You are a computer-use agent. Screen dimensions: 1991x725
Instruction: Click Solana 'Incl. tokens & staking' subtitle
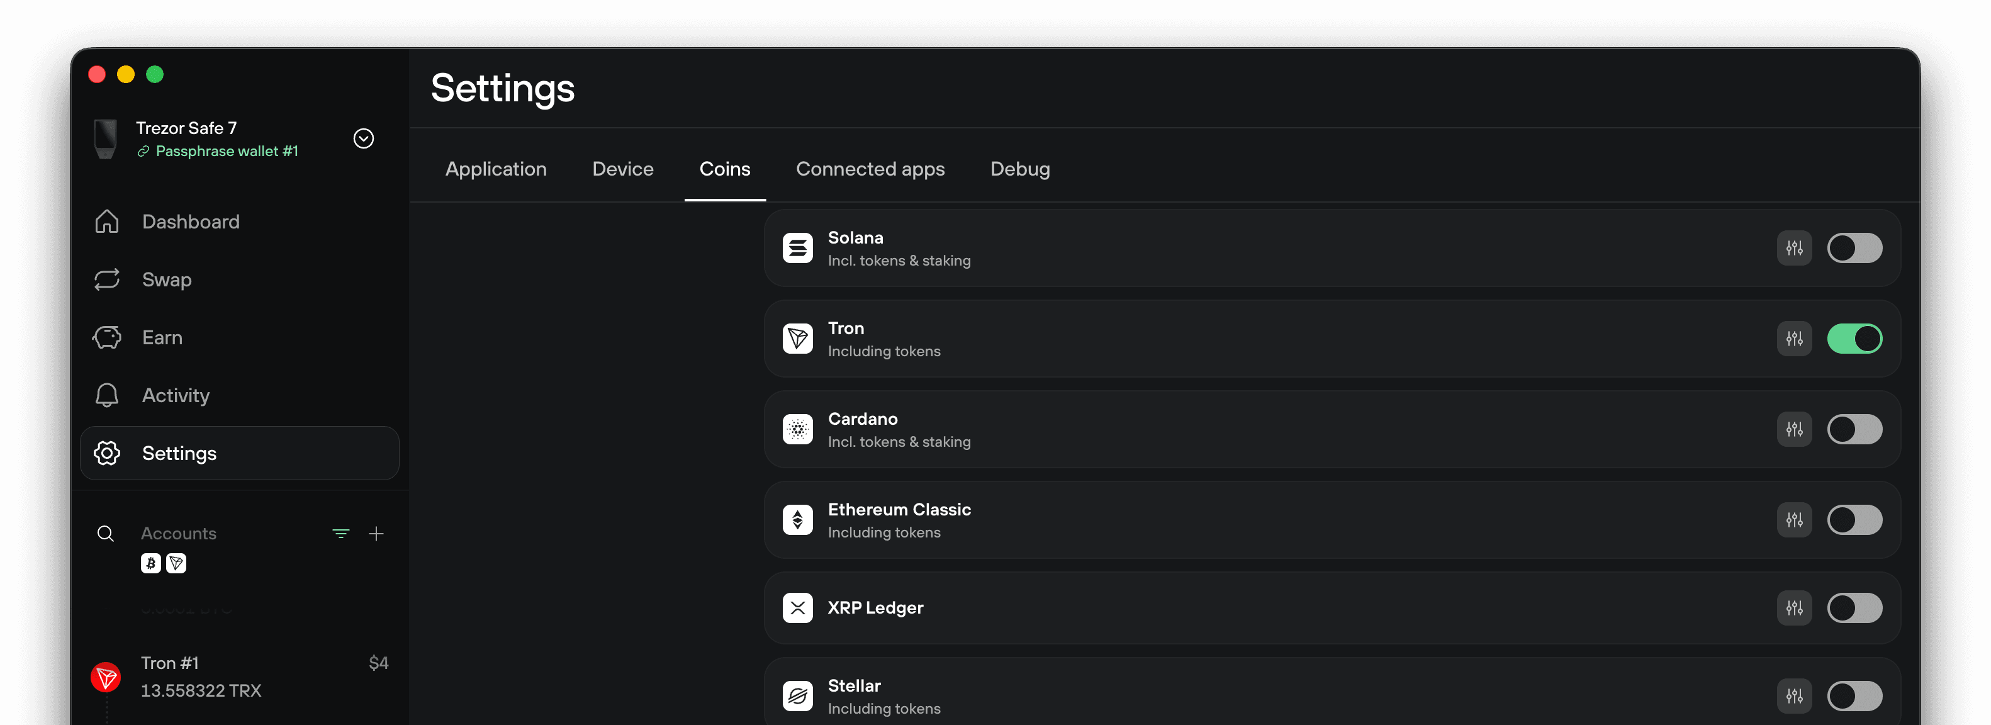click(x=899, y=261)
